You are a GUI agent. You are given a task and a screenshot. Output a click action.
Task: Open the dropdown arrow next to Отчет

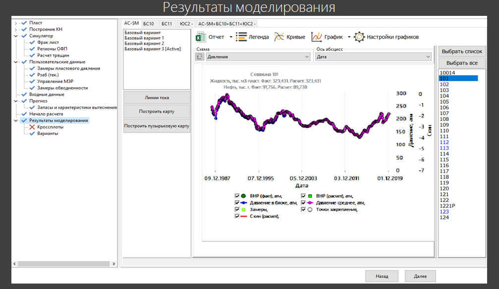[231, 37]
